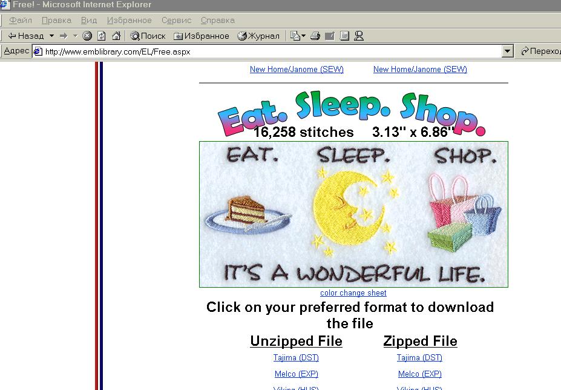Go to the home page icon
Image resolution: width=561 pixels, height=390 pixels.
pyautogui.click(x=116, y=36)
